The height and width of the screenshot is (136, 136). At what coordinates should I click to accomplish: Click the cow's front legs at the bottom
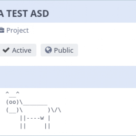tap(23, 126)
